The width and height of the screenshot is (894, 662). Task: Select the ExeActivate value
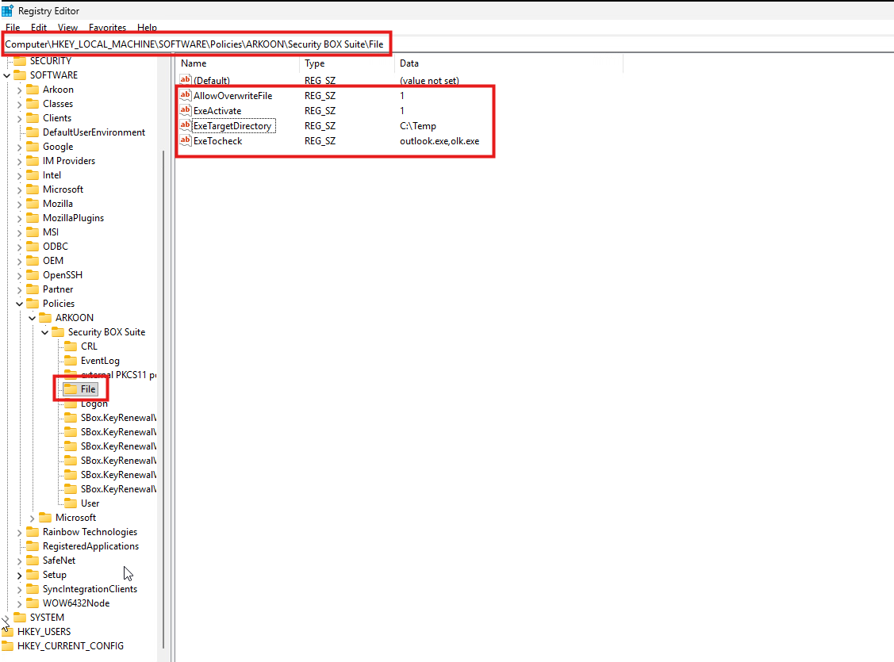pyautogui.click(x=217, y=110)
